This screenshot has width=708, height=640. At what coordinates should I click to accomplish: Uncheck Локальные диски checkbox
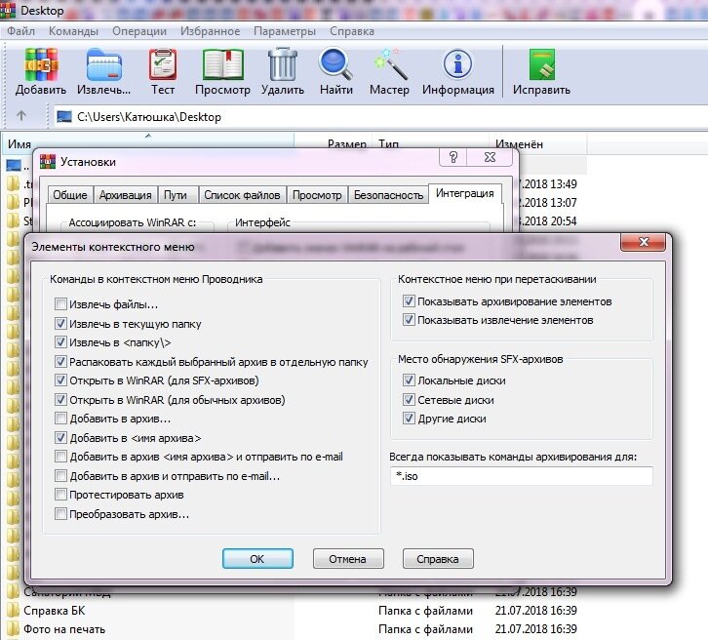pos(409,380)
